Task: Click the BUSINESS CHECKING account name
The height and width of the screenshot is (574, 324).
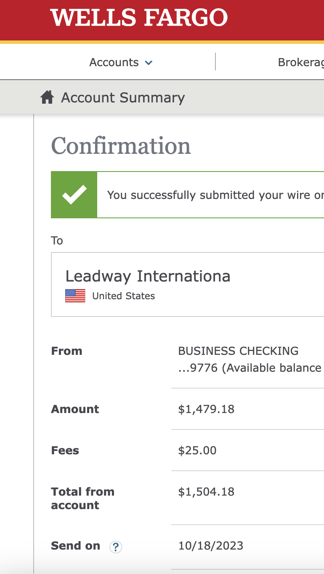Action: click(238, 351)
